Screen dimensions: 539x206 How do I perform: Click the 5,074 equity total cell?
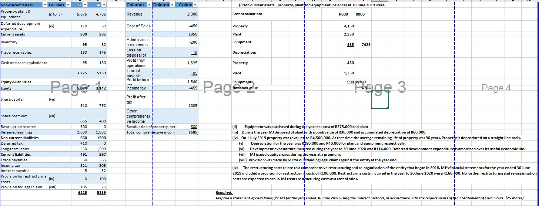coord(79,88)
